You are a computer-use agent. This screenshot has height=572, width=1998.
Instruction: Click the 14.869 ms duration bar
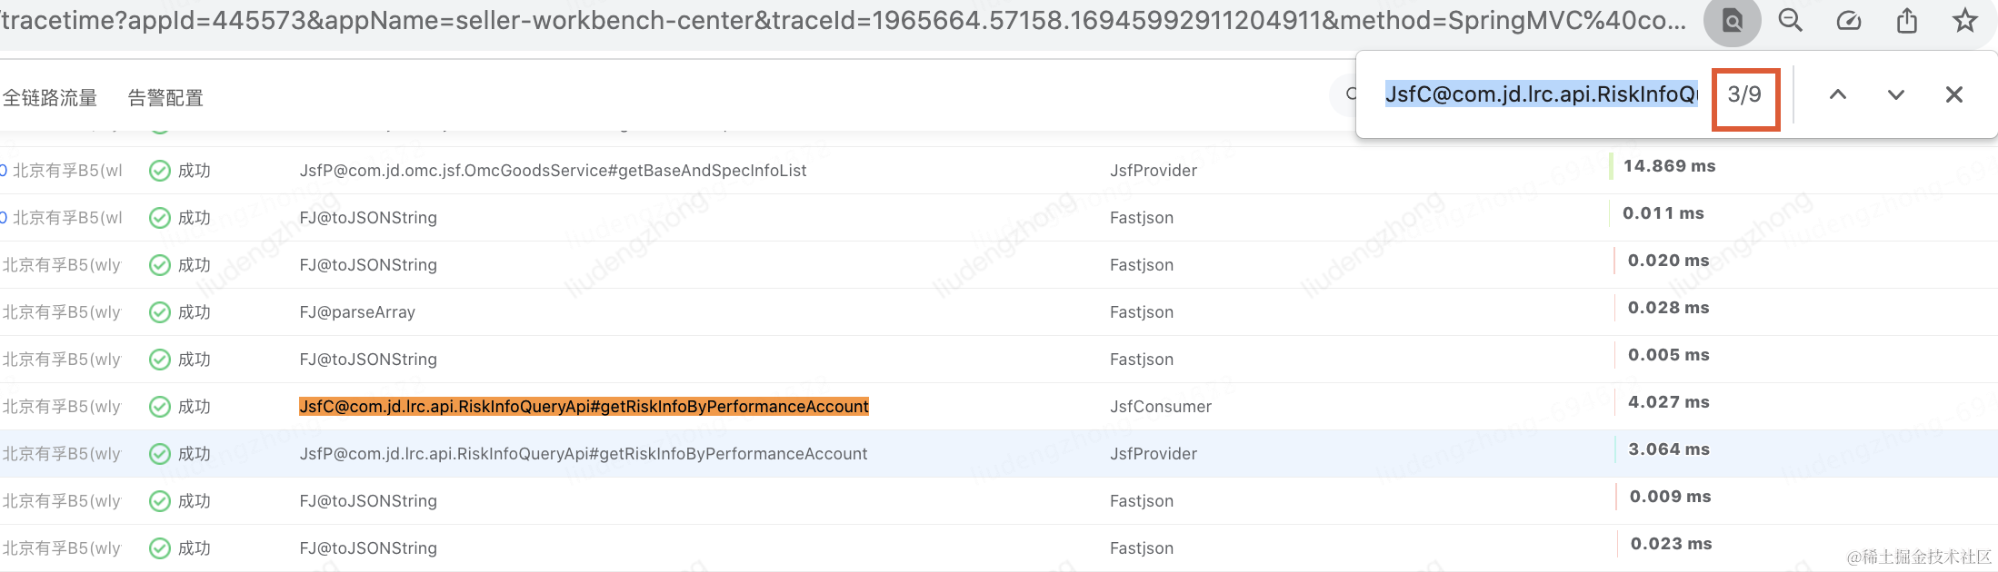point(1612,166)
